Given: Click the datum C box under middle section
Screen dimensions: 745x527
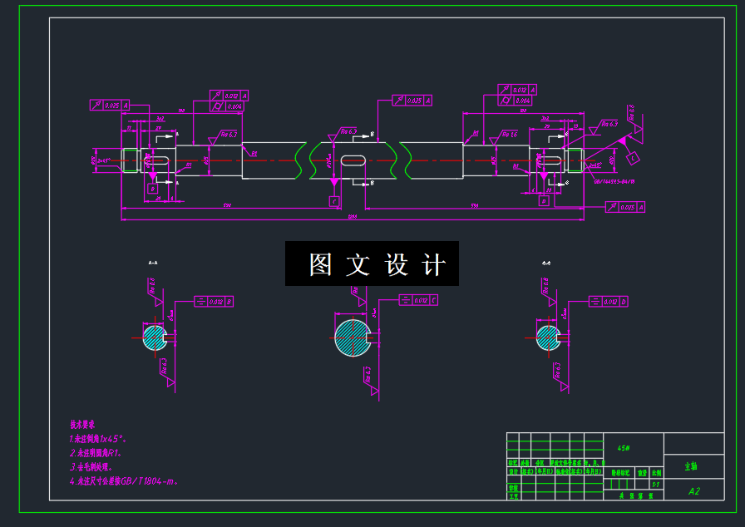Looking at the screenshot, I should [334, 202].
